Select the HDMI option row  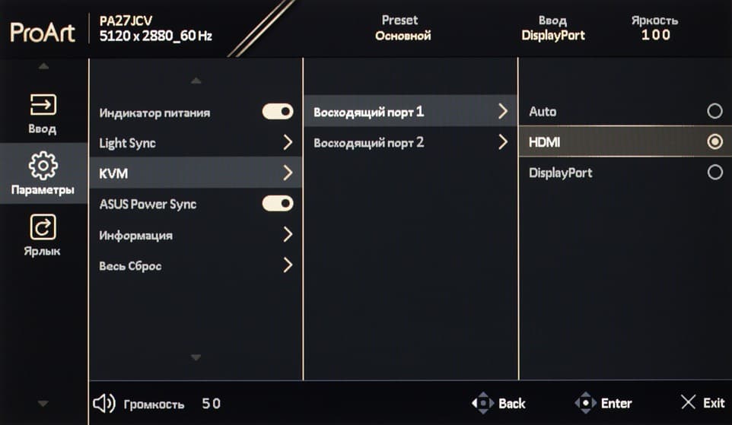(x=624, y=142)
